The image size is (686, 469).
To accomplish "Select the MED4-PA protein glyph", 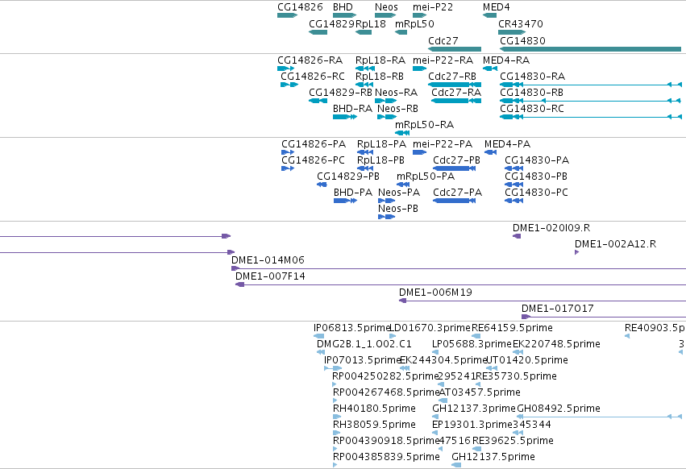I will [x=490, y=152].
